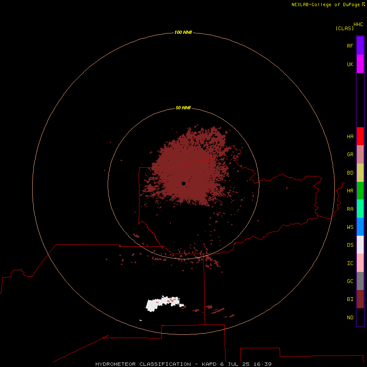Click the HR legend label

coord(350,191)
